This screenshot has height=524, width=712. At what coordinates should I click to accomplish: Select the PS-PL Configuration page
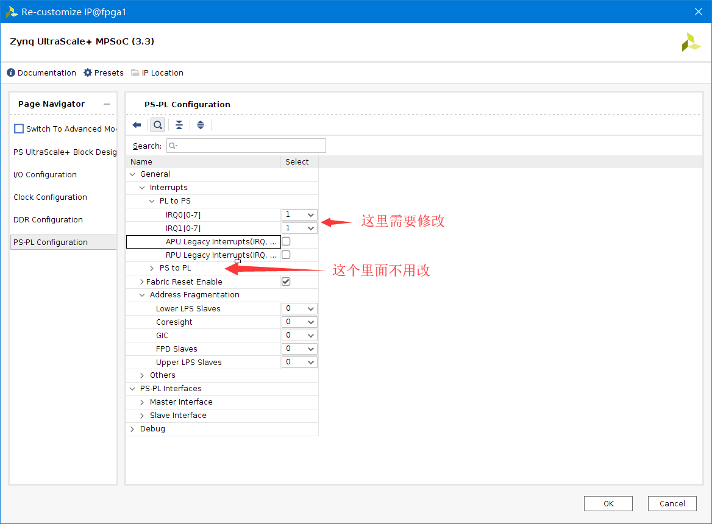tap(63, 243)
